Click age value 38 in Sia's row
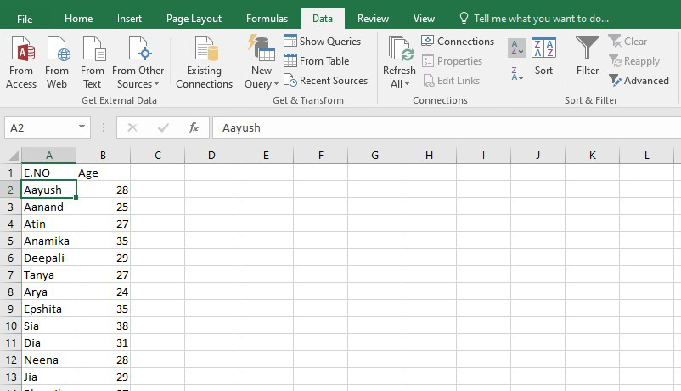 [103, 326]
